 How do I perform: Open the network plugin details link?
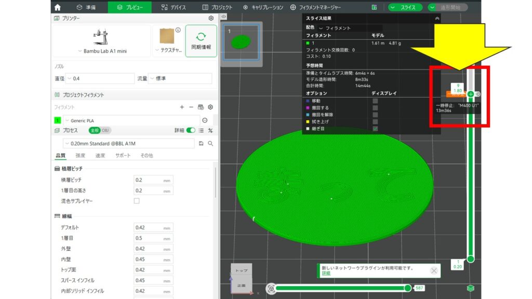click(x=326, y=273)
